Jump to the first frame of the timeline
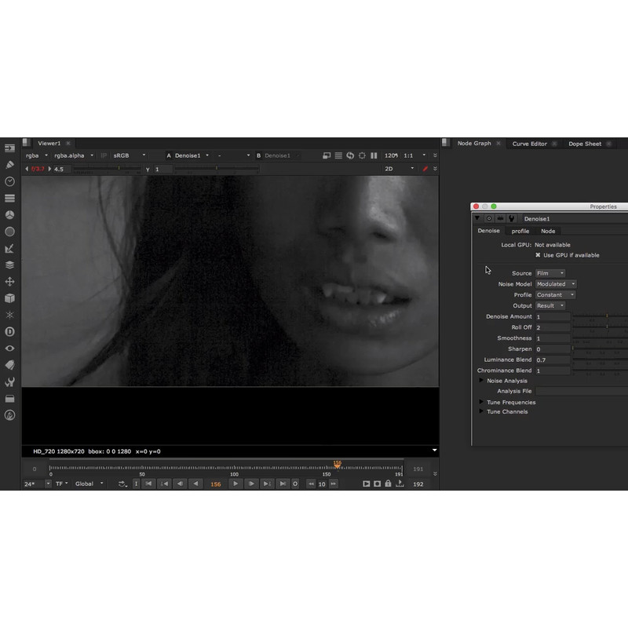This screenshot has height=628, width=628. 148,484
